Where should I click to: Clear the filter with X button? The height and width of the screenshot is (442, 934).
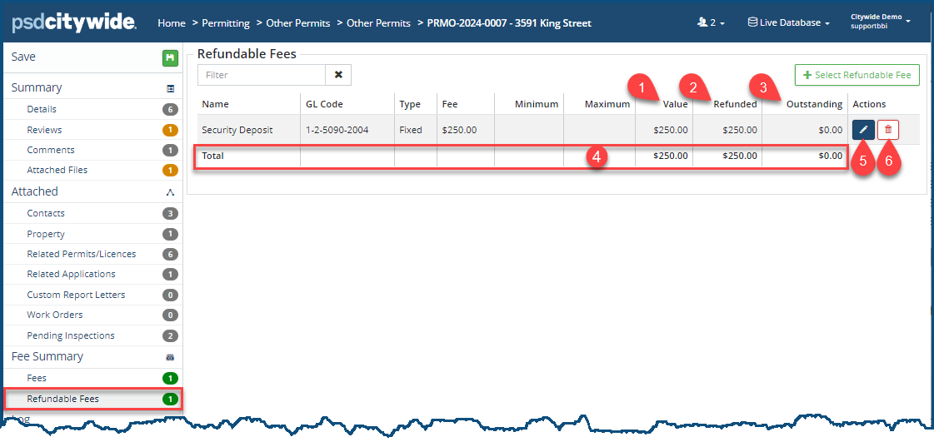click(338, 75)
